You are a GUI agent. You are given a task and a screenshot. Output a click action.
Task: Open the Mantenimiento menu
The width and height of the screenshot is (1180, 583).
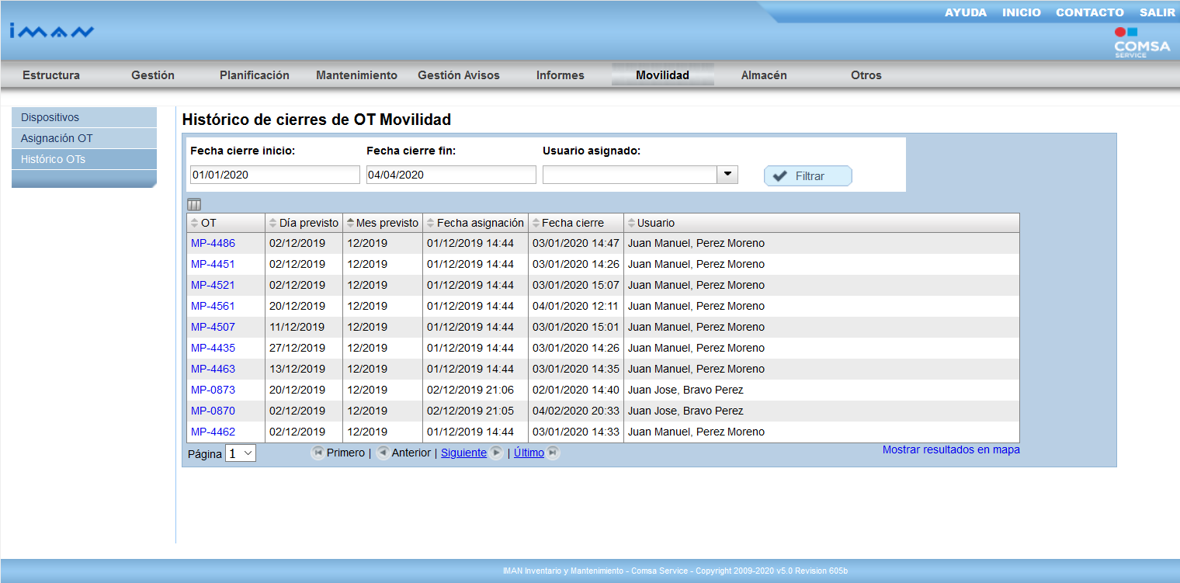pos(356,75)
